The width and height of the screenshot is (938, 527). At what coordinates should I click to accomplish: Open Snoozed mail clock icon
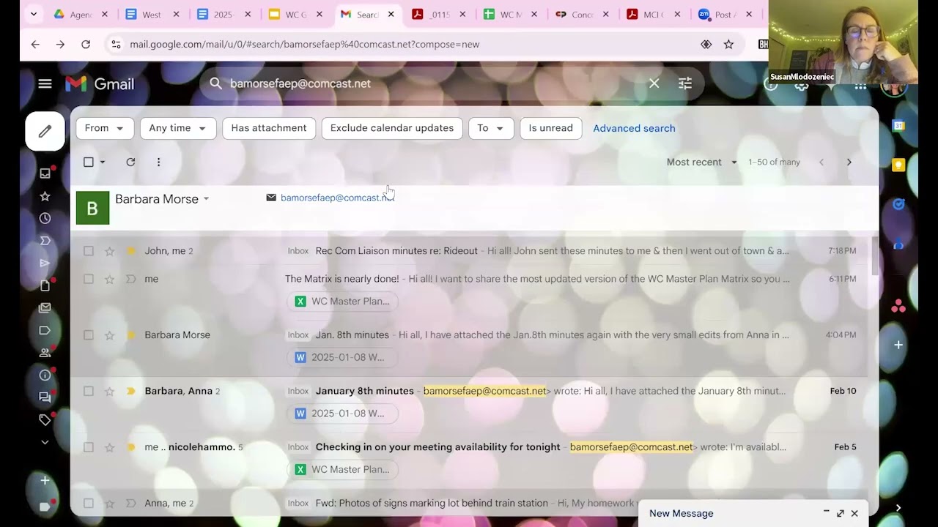[45, 218]
